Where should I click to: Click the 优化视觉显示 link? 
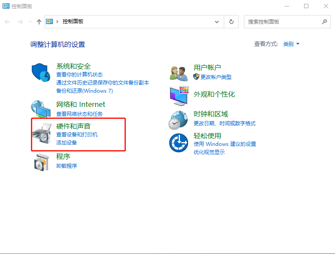(x=209, y=152)
